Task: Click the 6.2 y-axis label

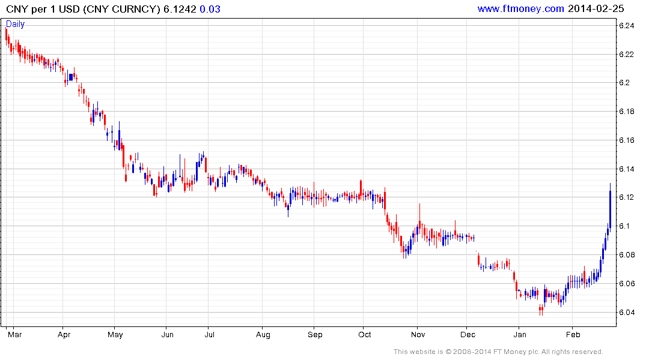Action: pyautogui.click(x=624, y=83)
